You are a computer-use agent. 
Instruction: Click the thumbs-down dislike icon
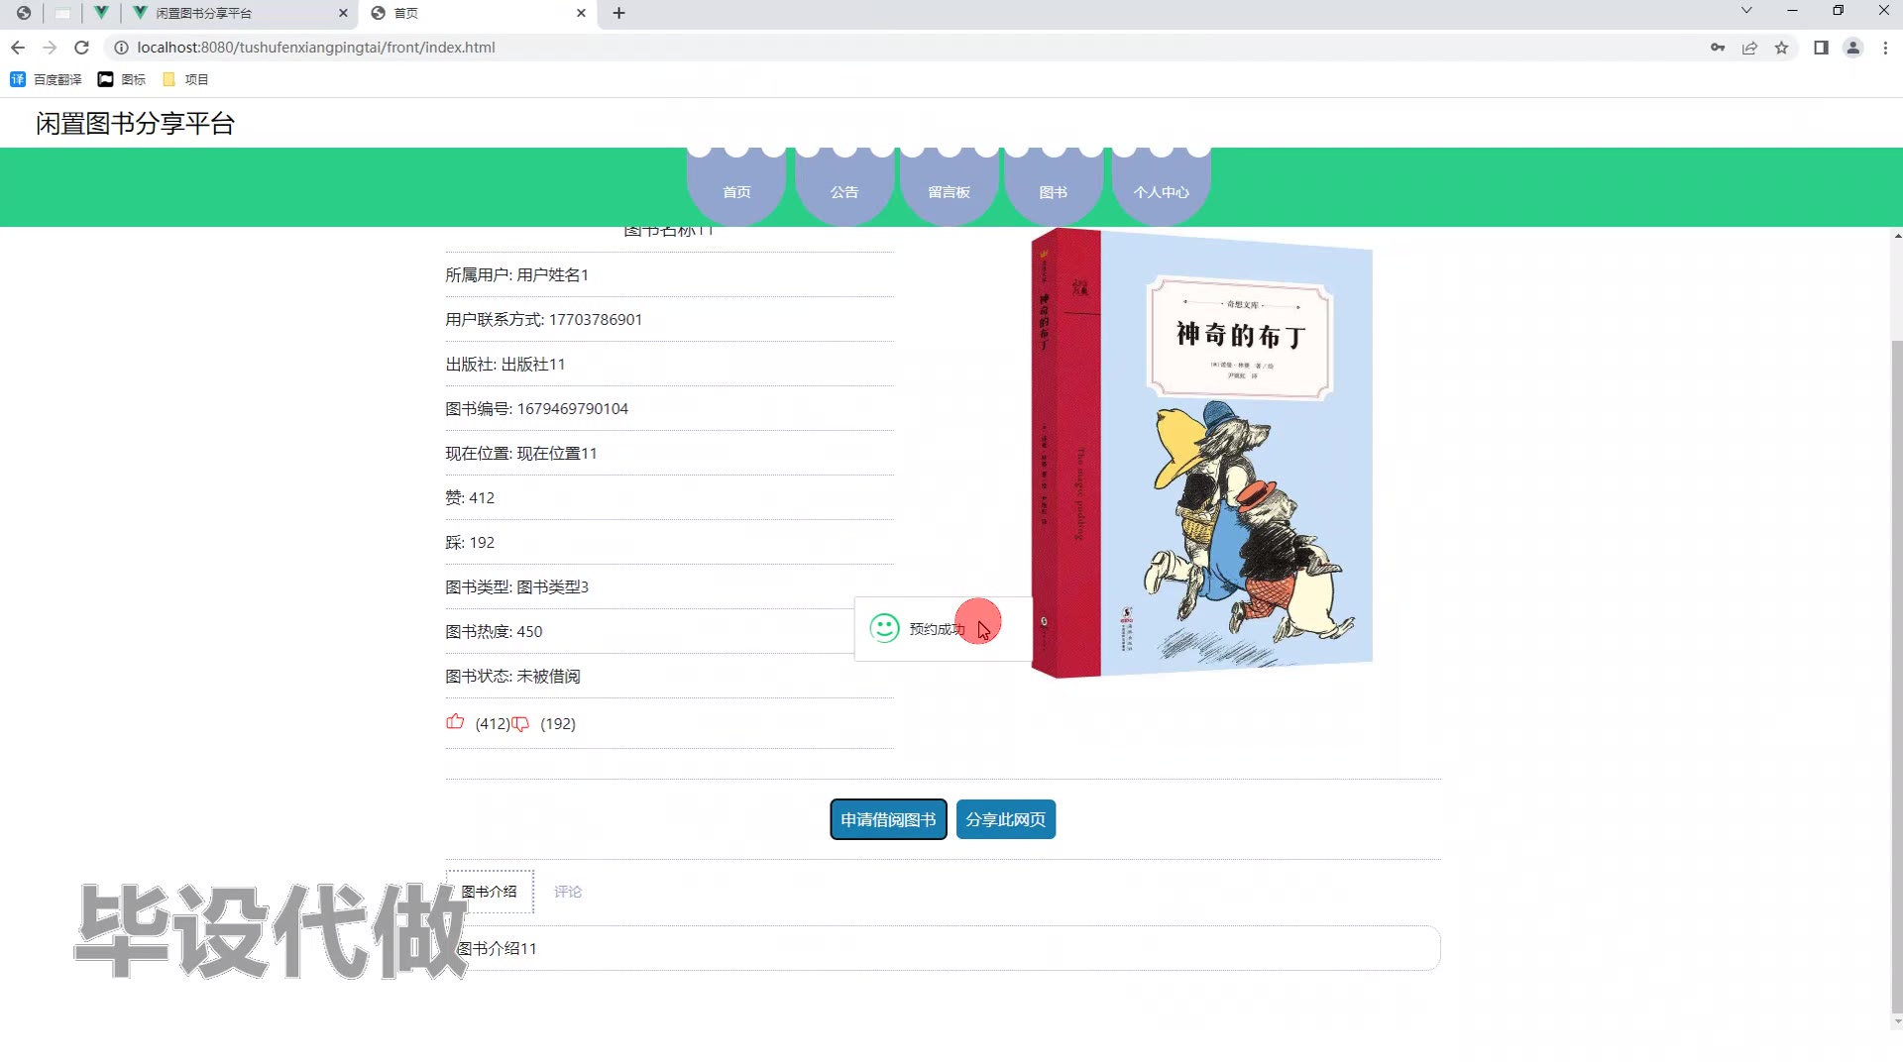520,724
